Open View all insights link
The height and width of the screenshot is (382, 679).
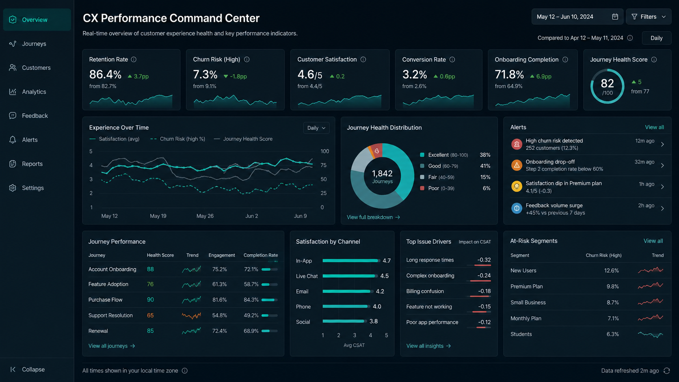tap(428, 346)
